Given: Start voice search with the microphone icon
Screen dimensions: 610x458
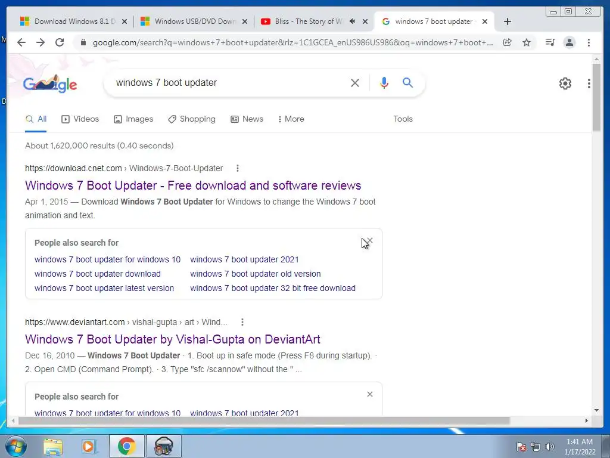Looking at the screenshot, I should click(x=384, y=82).
